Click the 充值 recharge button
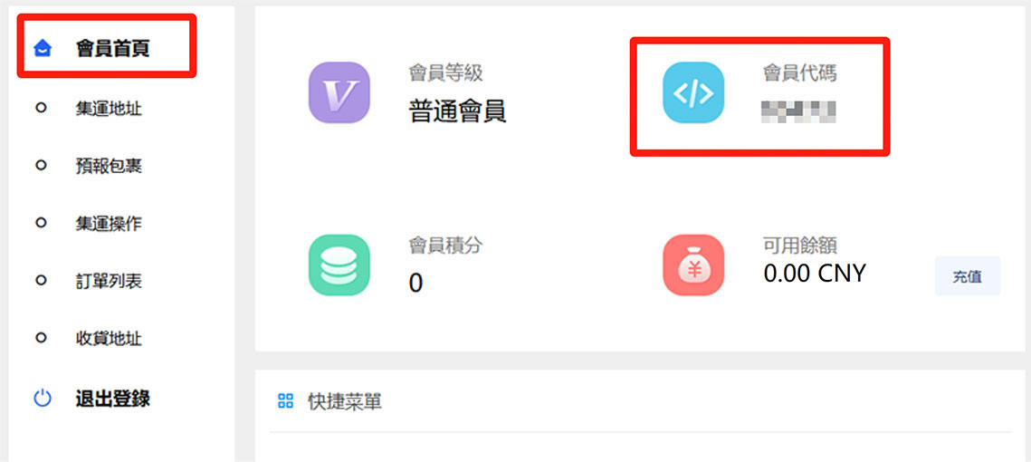Viewport: 1031px width, 462px height. click(x=968, y=276)
